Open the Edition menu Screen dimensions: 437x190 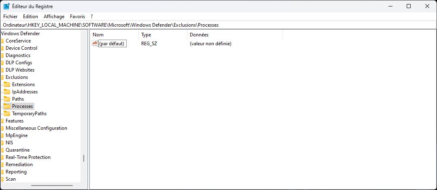tap(30, 17)
